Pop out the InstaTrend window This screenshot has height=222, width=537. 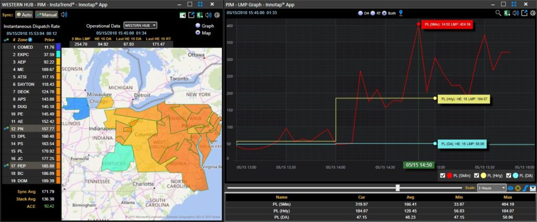click(x=191, y=15)
